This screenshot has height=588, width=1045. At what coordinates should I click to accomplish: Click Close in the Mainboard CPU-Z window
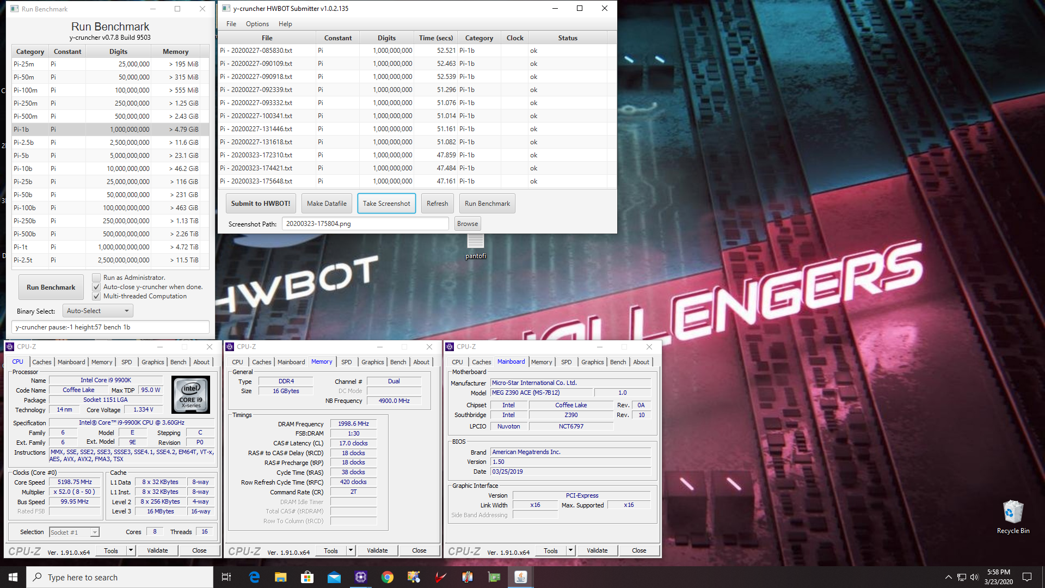click(x=639, y=550)
